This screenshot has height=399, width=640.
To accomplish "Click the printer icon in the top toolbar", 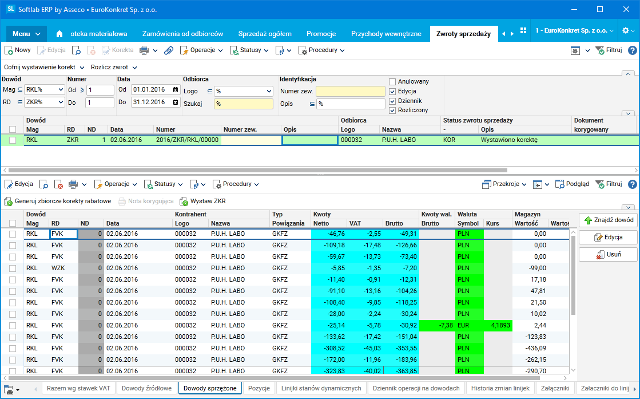I will tap(144, 50).
